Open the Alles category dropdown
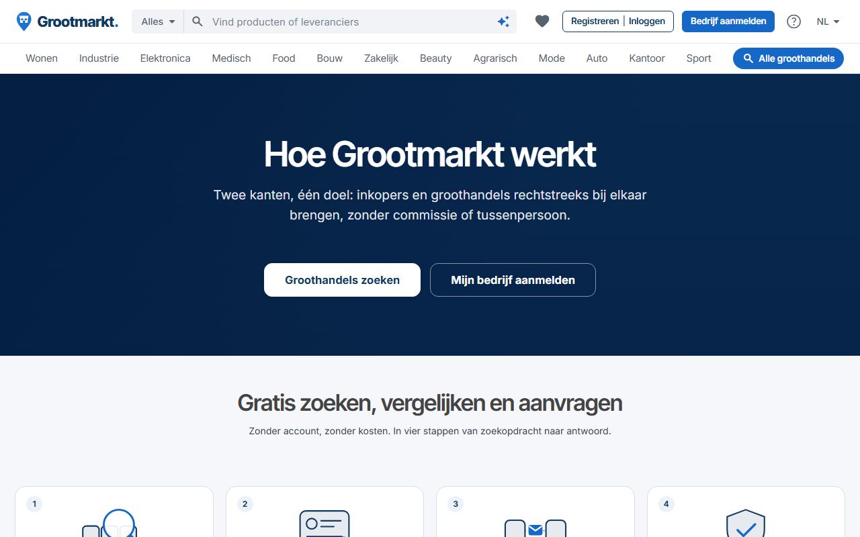The height and width of the screenshot is (537, 860). [x=158, y=21]
